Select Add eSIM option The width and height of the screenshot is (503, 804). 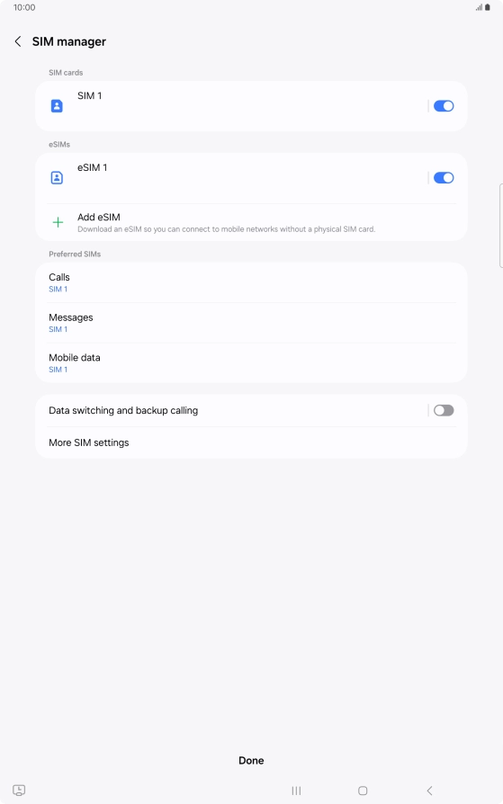(252, 222)
